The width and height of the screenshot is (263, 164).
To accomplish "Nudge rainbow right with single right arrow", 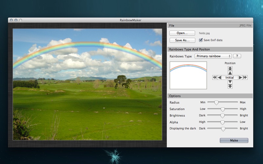I will point(241,77).
